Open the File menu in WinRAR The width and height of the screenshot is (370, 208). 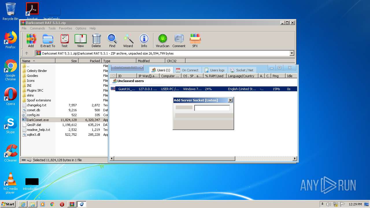(24, 28)
